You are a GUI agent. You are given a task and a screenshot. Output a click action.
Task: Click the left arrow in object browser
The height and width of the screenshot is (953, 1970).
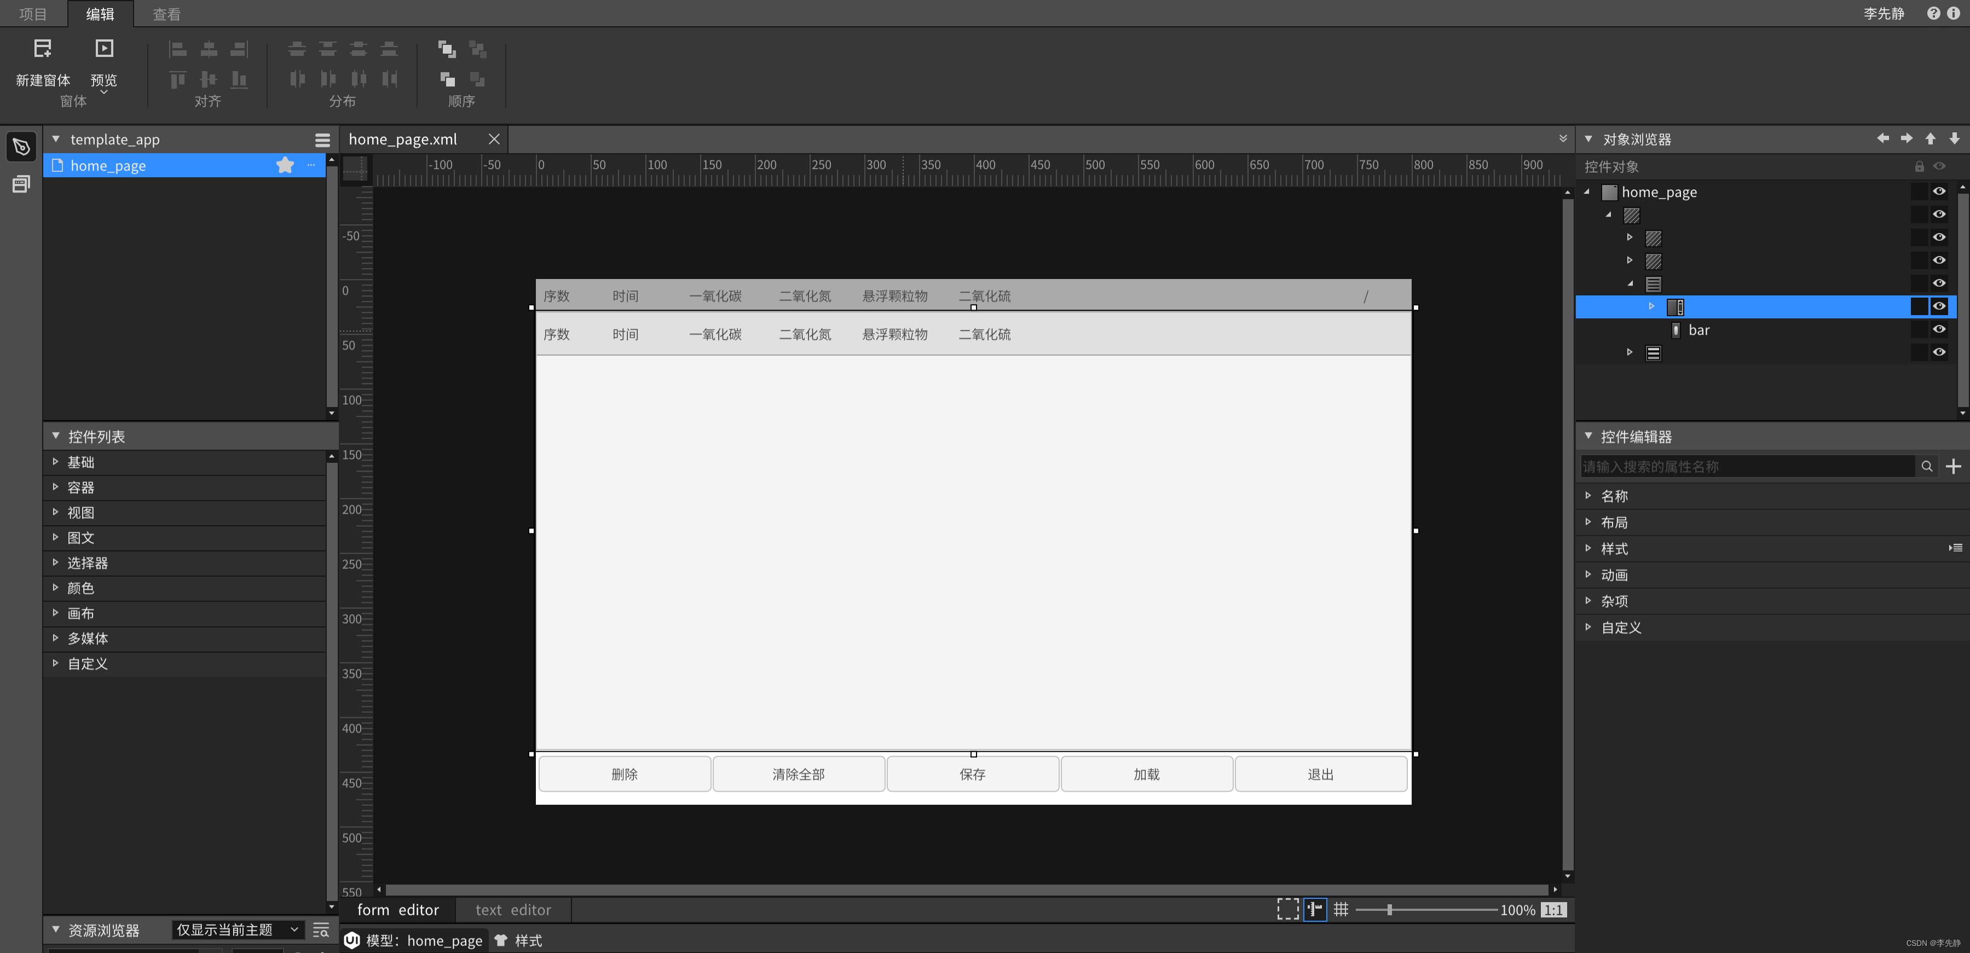[1883, 138]
